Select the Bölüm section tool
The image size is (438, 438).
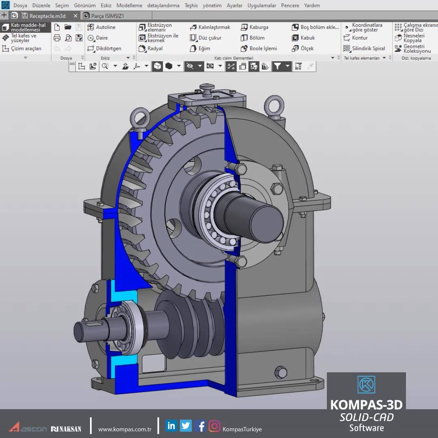253,38
